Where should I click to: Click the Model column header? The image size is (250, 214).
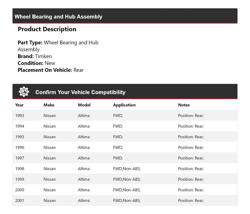pos(84,105)
